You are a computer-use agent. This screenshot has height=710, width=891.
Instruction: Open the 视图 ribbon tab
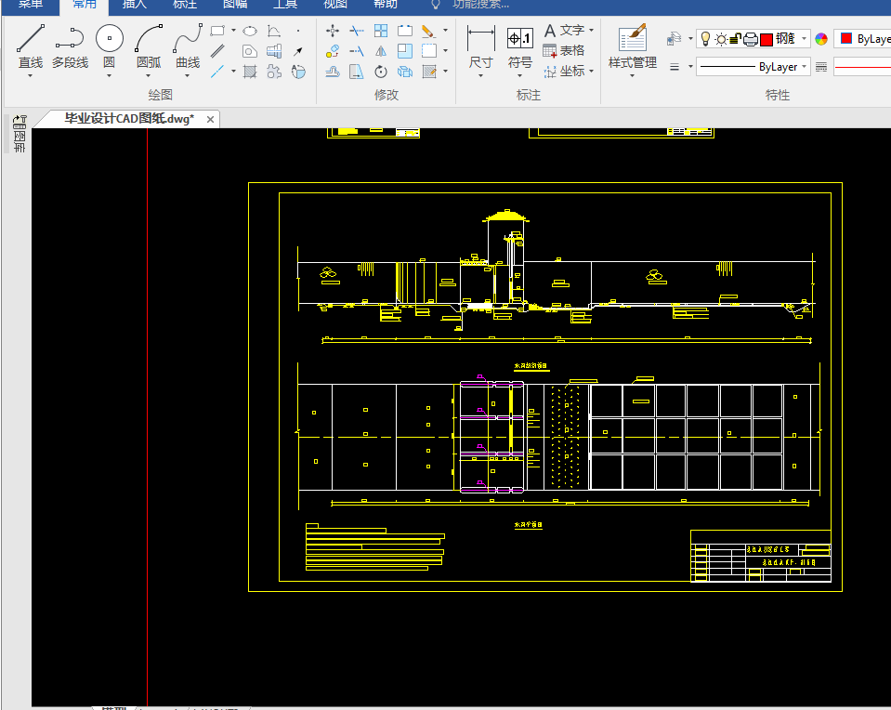pyautogui.click(x=335, y=4)
